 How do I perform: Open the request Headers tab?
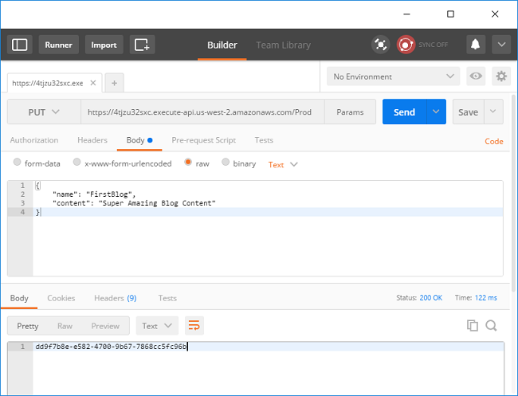92,140
